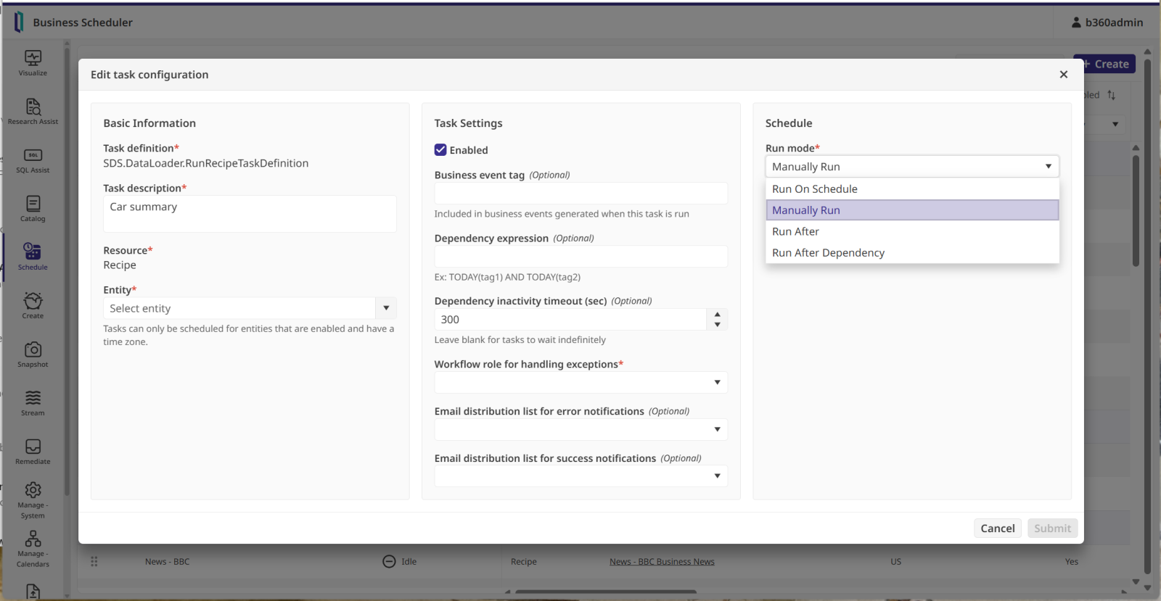Uncheck the Enabled checkbox

pyautogui.click(x=440, y=150)
